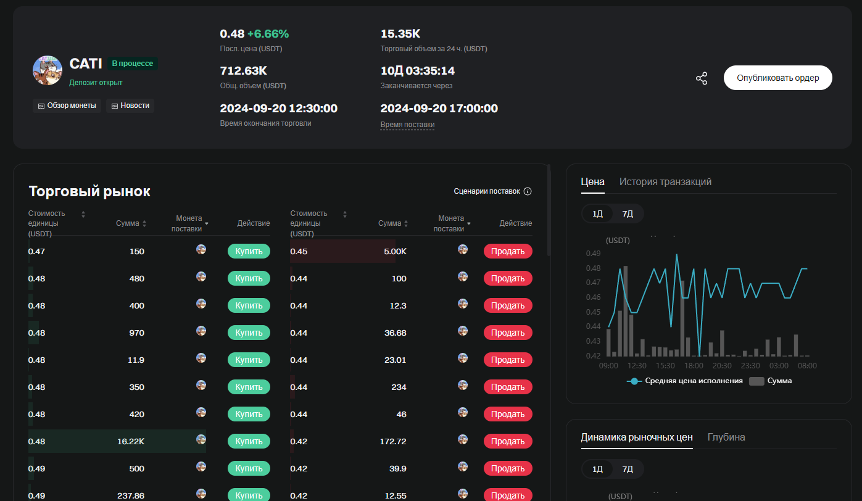Viewport: 862px width, 501px height.
Task: Buy the 0.48 order of 11.9
Action: click(x=249, y=360)
